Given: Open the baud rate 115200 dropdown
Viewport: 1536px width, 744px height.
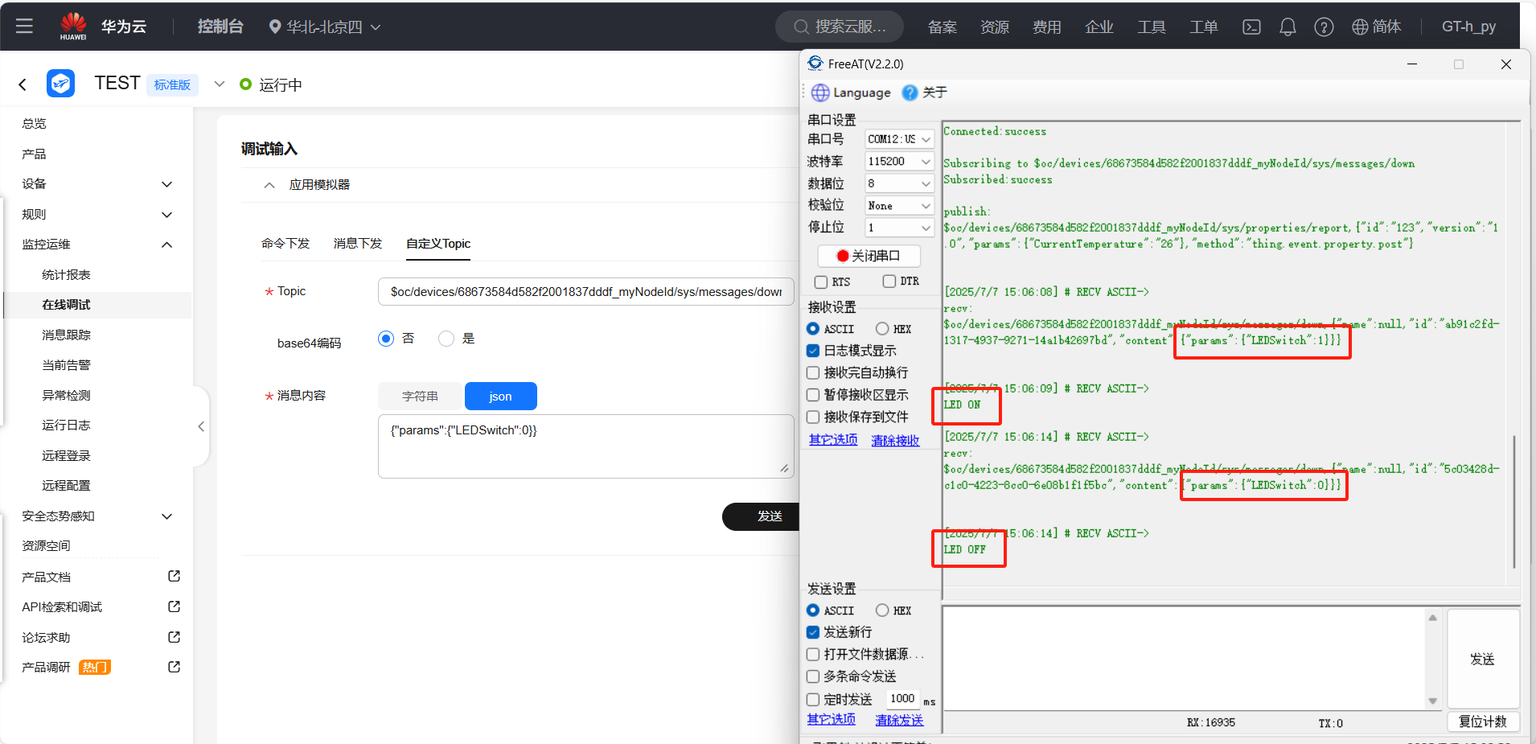Looking at the screenshot, I should click(x=899, y=162).
